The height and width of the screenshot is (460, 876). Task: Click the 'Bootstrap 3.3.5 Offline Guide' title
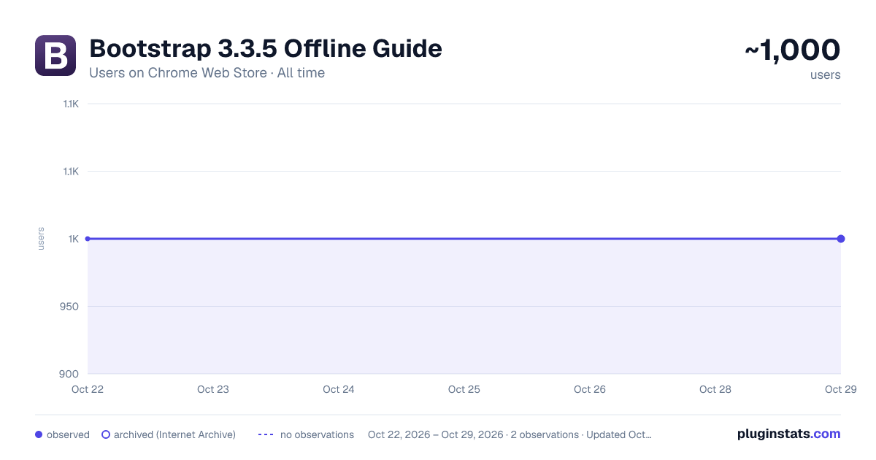click(266, 49)
